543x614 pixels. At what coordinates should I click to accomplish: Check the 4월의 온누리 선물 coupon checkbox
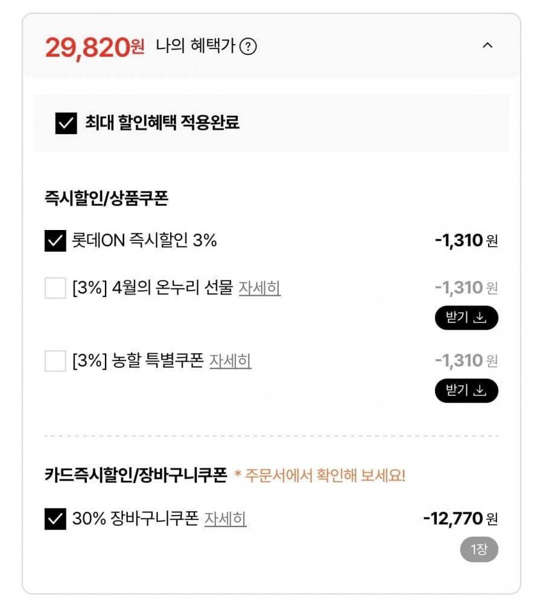56,288
